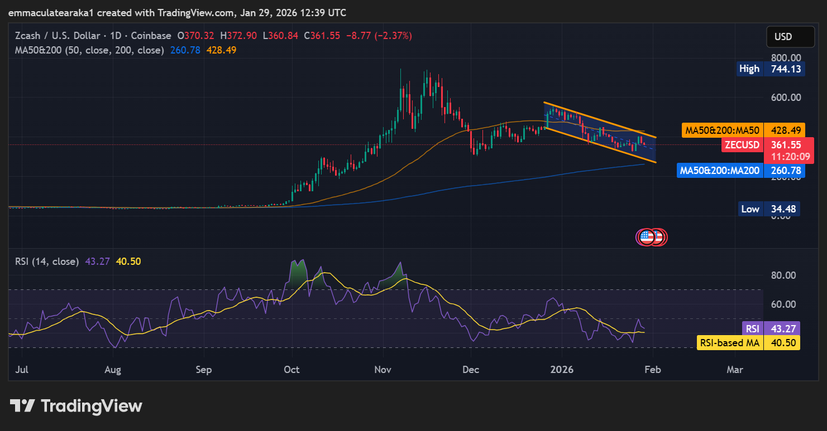Click the yellow RSI-based MA 40.50 label
Image resolution: width=827 pixels, height=431 pixels.
coord(748,343)
